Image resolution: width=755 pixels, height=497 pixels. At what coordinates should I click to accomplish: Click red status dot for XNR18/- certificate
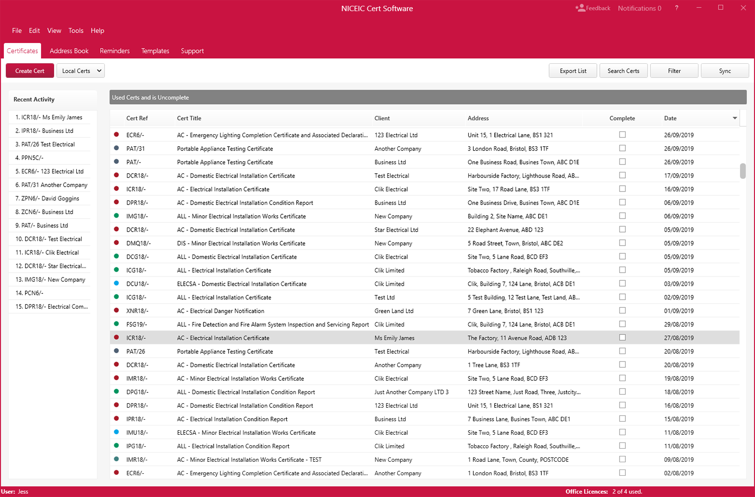click(116, 310)
